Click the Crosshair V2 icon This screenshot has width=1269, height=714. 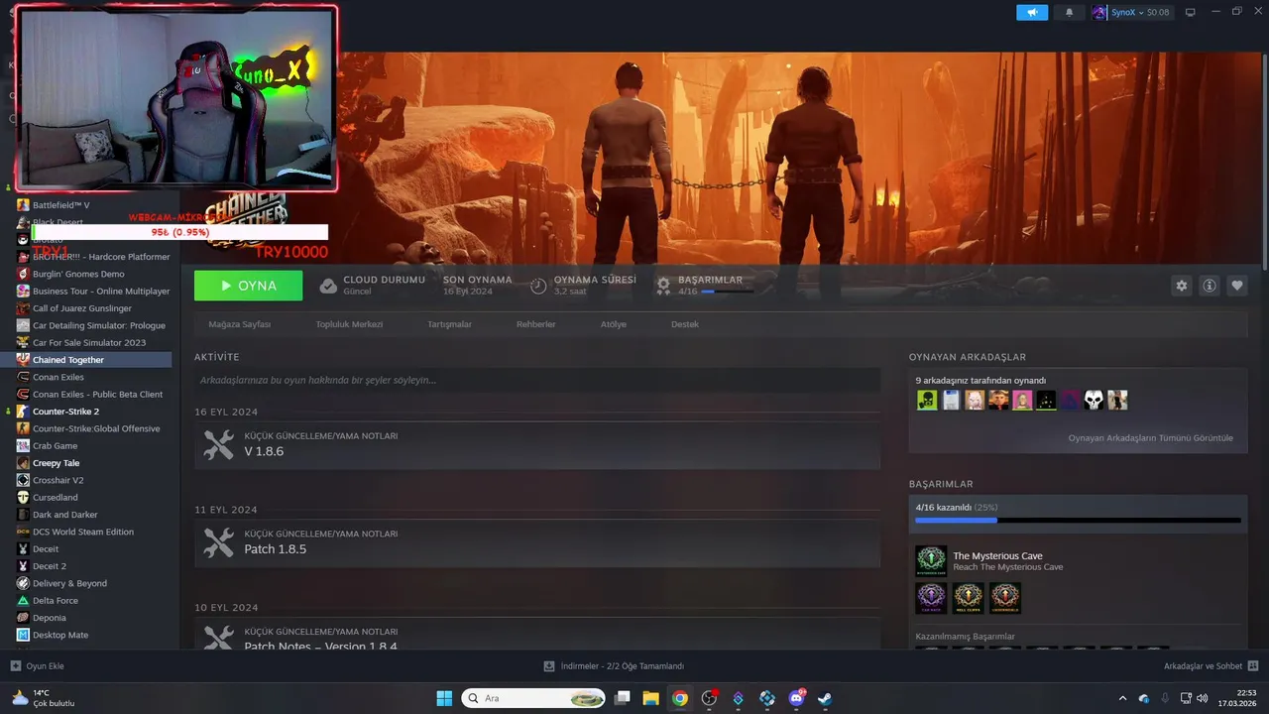tap(23, 480)
